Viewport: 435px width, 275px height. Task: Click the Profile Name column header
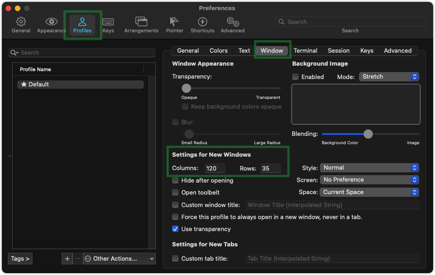(x=78, y=69)
